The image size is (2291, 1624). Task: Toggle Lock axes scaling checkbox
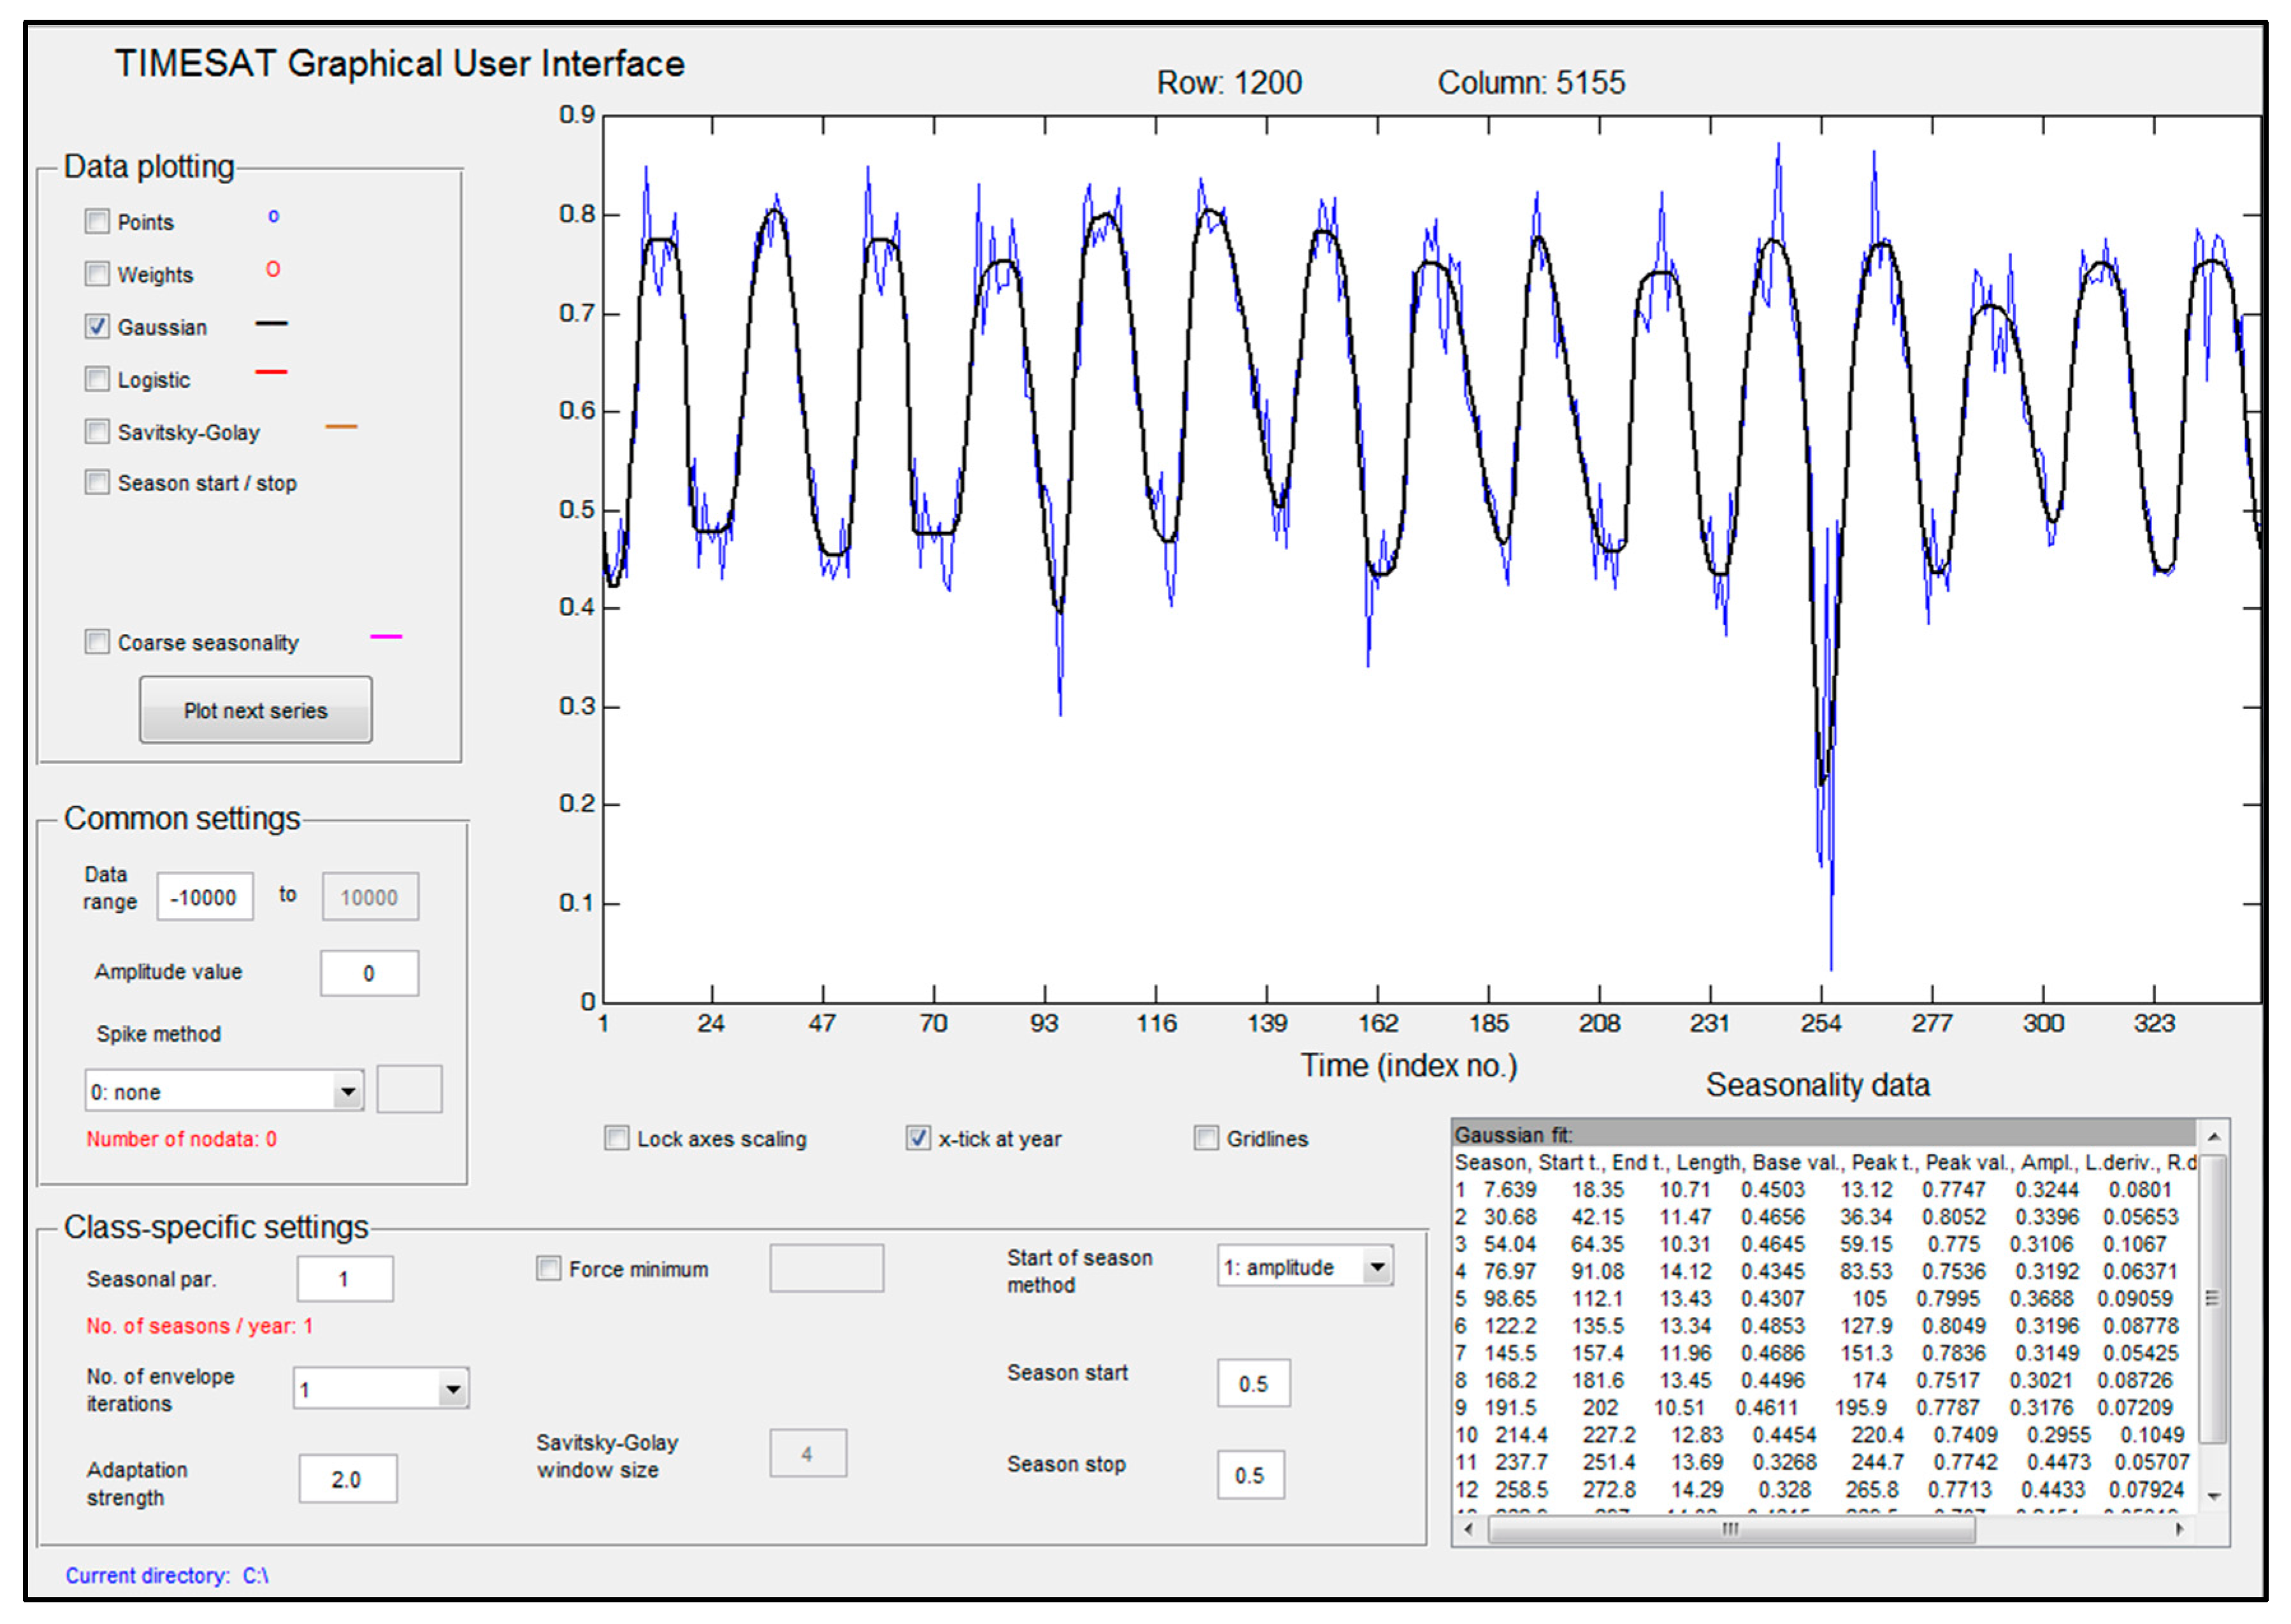pos(617,1138)
